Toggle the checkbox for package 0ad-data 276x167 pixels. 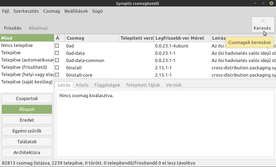57,53
